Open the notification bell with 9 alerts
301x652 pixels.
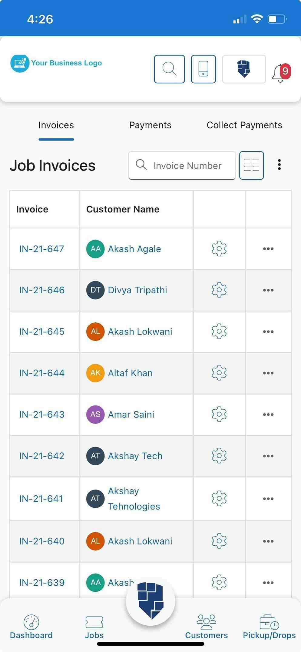tap(281, 73)
